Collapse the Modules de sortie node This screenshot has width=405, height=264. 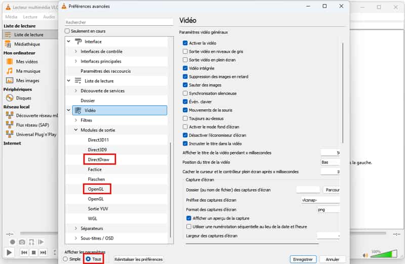coord(76,130)
